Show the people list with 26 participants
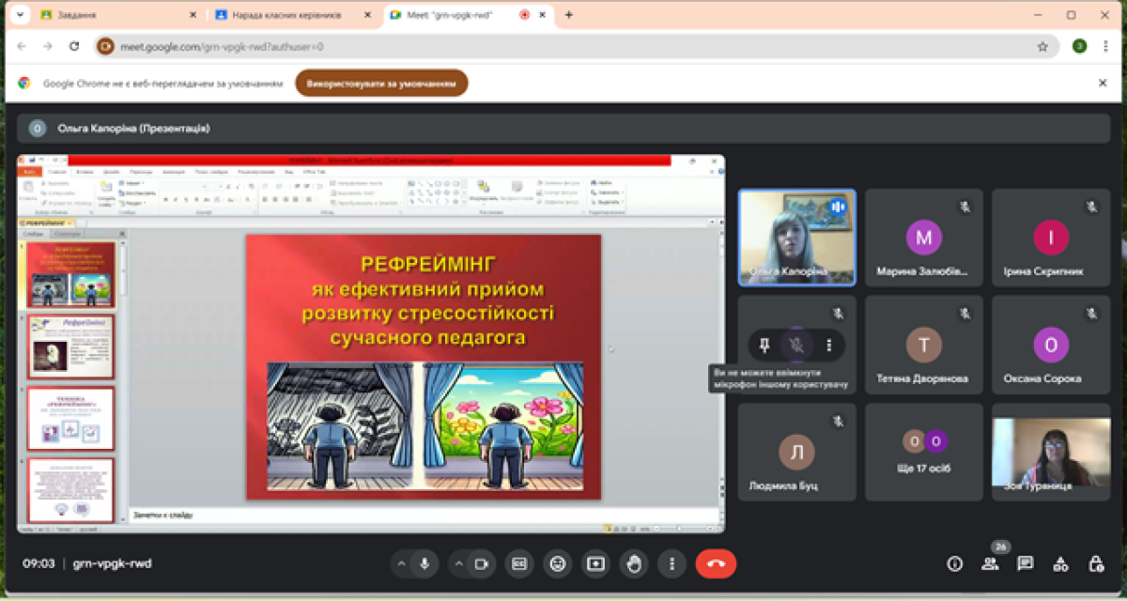Screen dimensions: 1127x601 point(990,563)
